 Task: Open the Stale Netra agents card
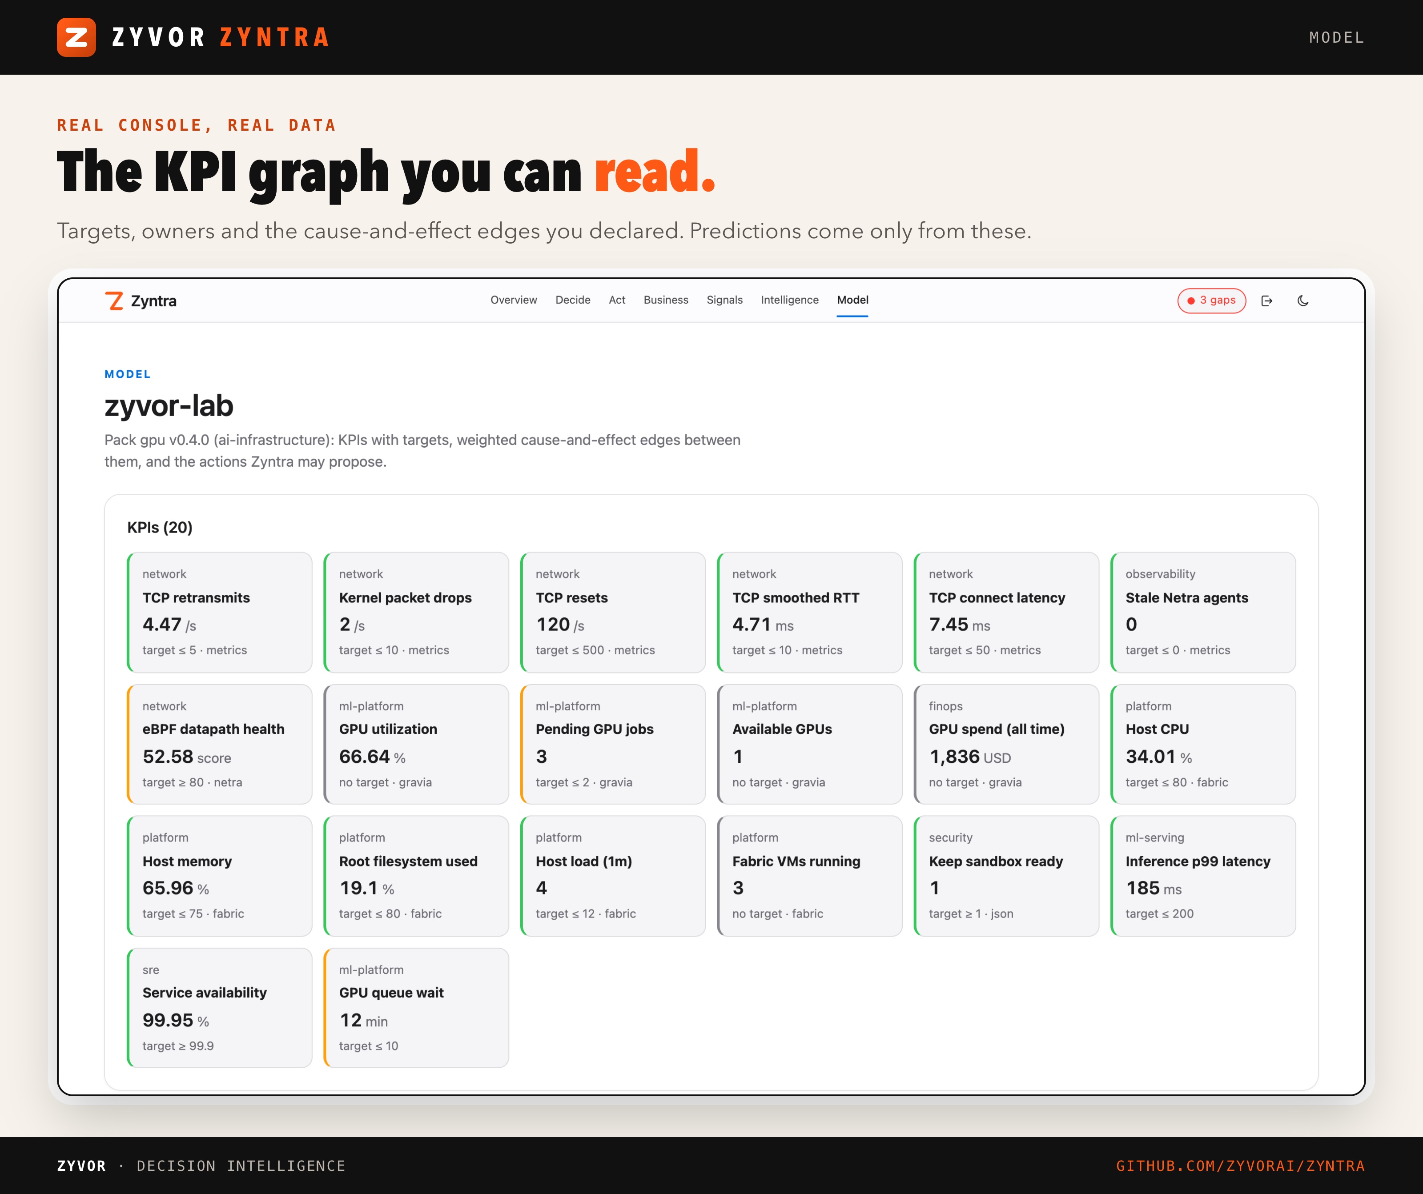(x=1203, y=612)
